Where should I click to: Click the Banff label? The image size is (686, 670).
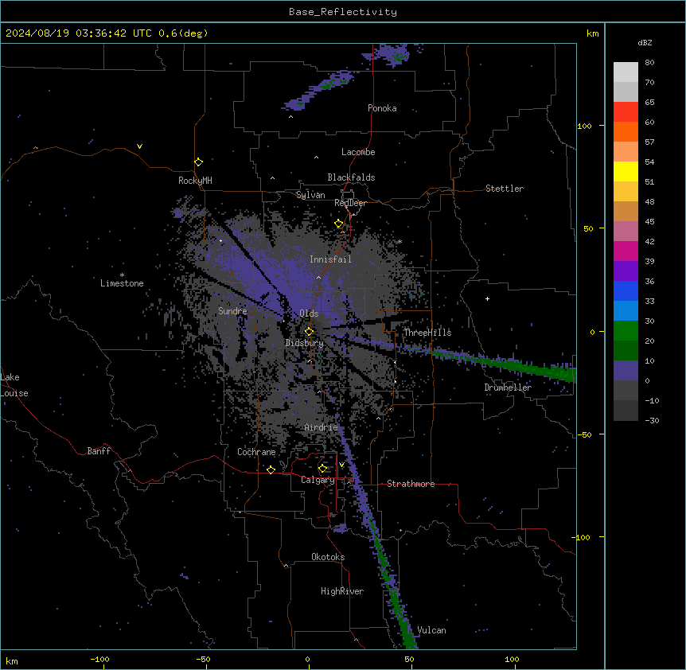(x=99, y=451)
